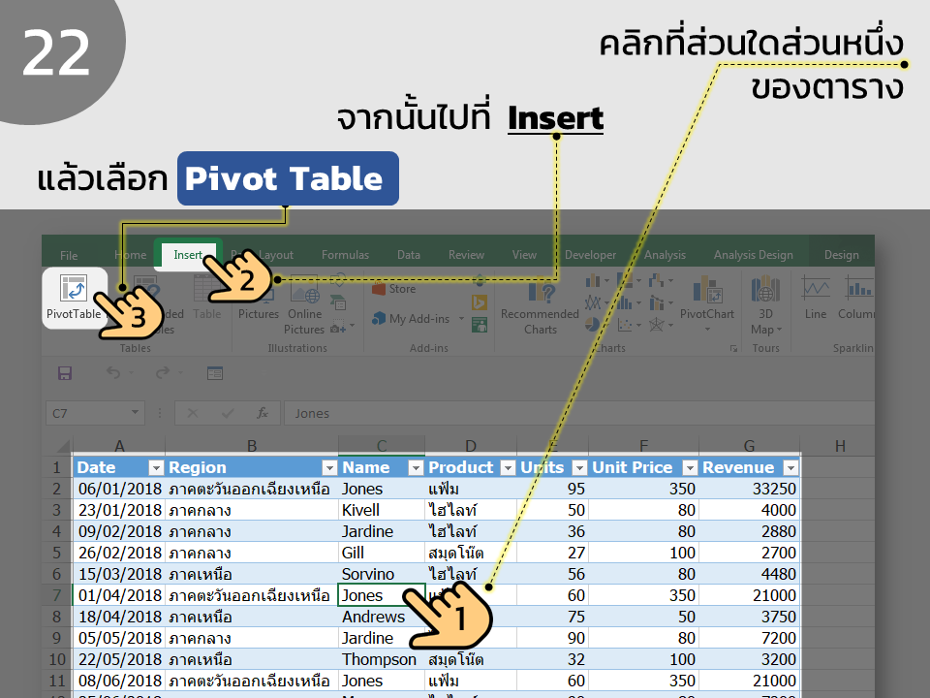The width and height of the screenshot is (930, 698).
Task: Open the Store add-ins
Action: 394,289
